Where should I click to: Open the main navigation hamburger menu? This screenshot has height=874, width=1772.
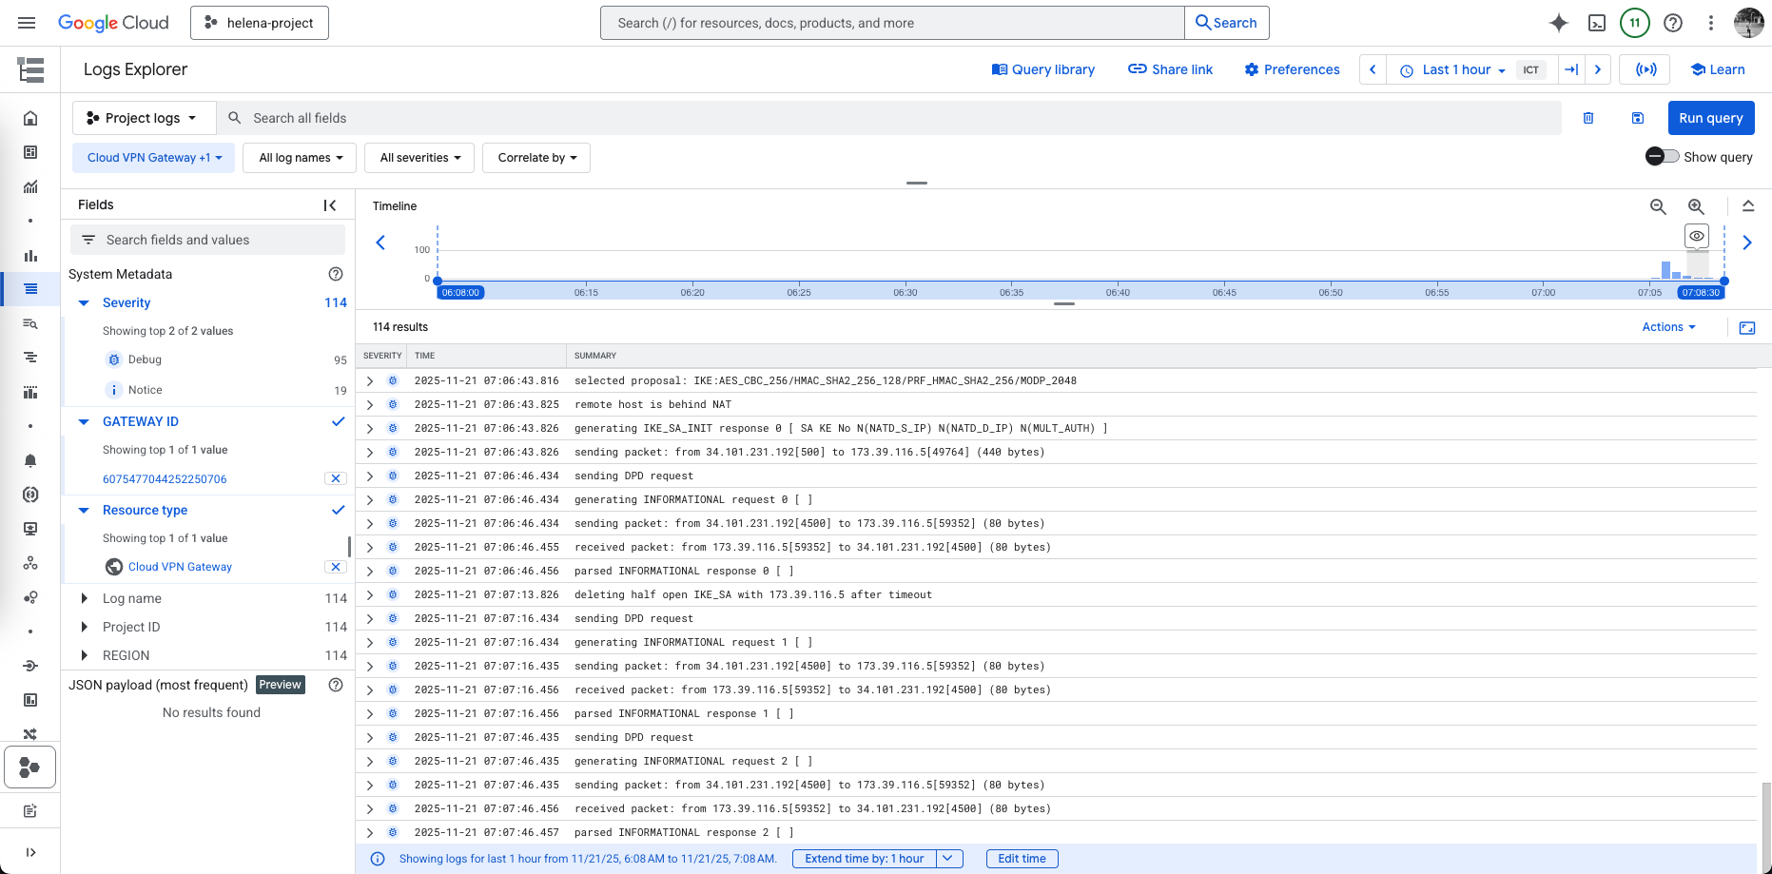tap(27, 23)
